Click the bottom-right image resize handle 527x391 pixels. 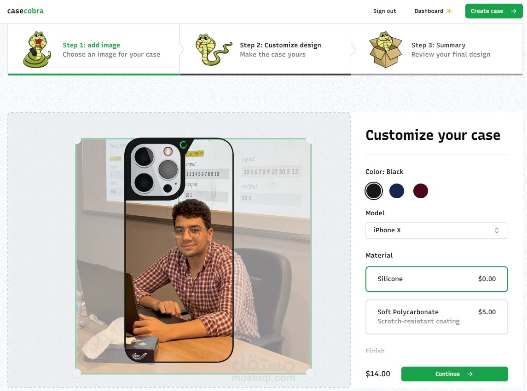coord(310,373)
